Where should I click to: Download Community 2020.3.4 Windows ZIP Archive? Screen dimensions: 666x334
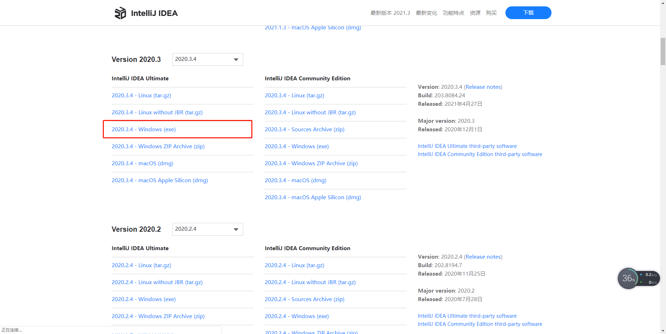click(311, 163)
